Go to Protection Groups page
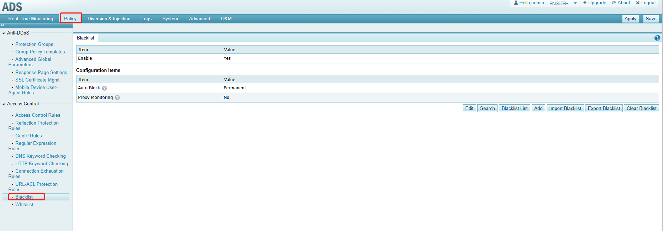 click(34, 44)
